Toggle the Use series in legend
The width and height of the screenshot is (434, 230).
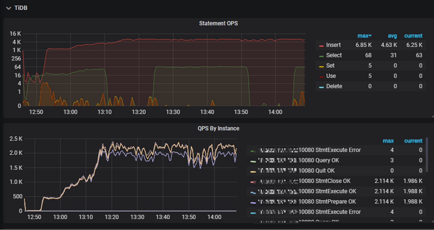point(331,76)
